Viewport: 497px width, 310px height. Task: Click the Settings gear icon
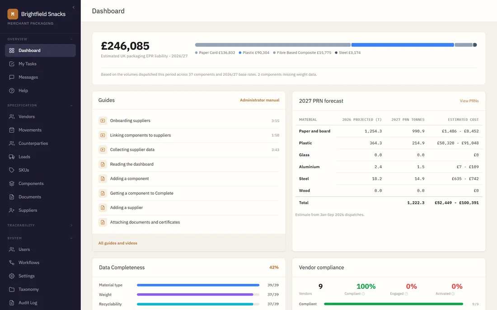(12, 276)
